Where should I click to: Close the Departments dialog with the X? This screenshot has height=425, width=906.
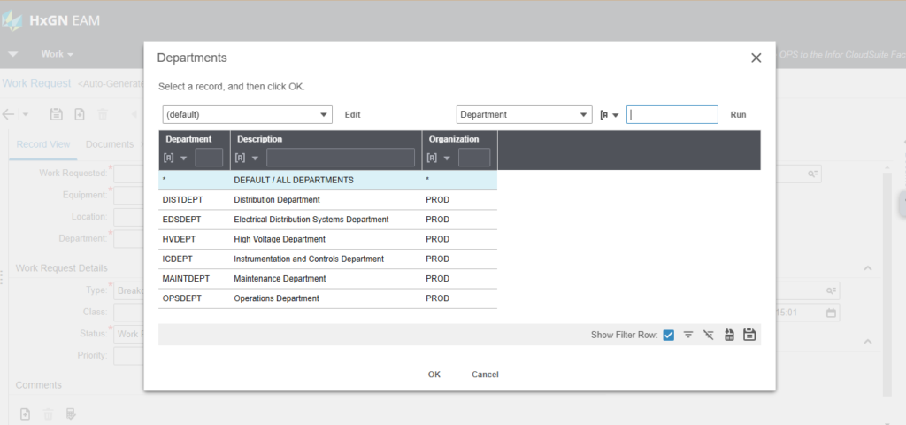[x=756, y=58]
